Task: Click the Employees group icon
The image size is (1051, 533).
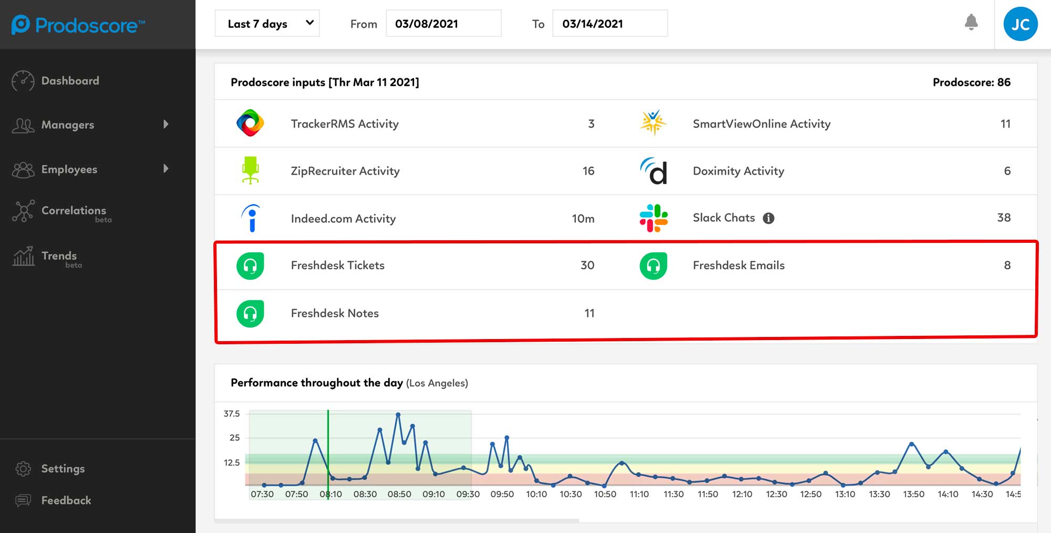Action: coord(23,169)
